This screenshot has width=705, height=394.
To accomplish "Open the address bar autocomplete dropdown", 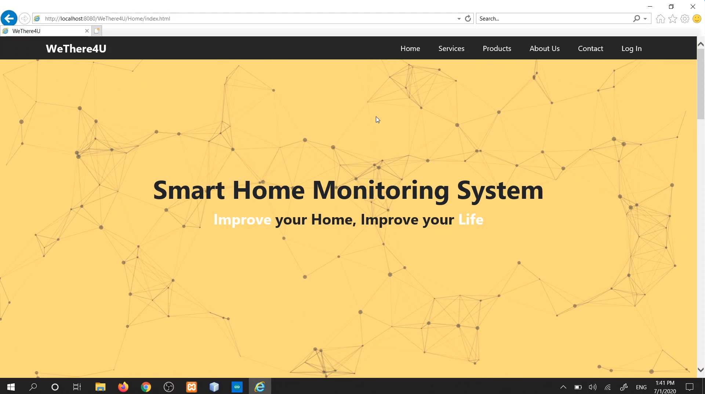I will [x=458, y=18].
